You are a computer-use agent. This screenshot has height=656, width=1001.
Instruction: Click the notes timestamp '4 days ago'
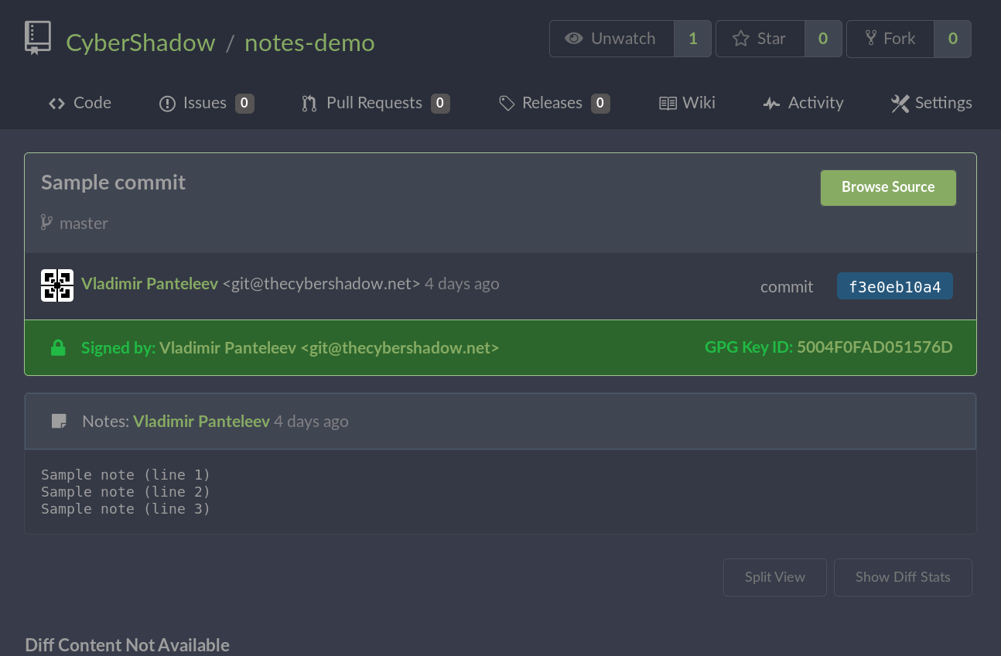[x=311, y=422]
